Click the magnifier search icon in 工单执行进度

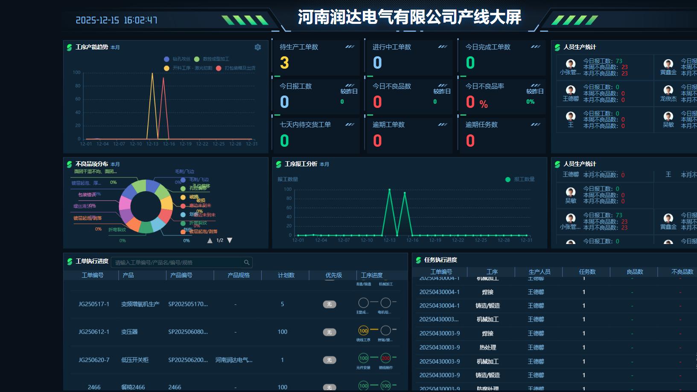246,262
